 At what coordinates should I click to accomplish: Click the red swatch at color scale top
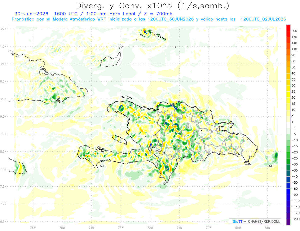(x=288, y=28)
